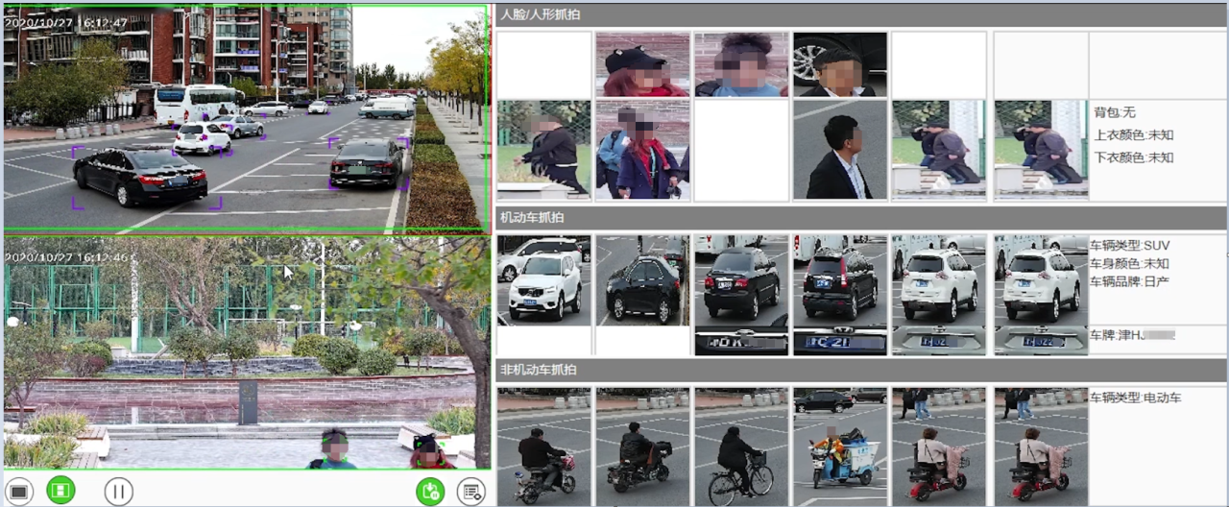Click the 车辆类型:SUV attribute text

click(x=1129, y=246)
